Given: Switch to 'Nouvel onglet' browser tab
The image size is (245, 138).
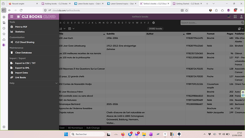Looking at the screenshot, I should [23, 4].
